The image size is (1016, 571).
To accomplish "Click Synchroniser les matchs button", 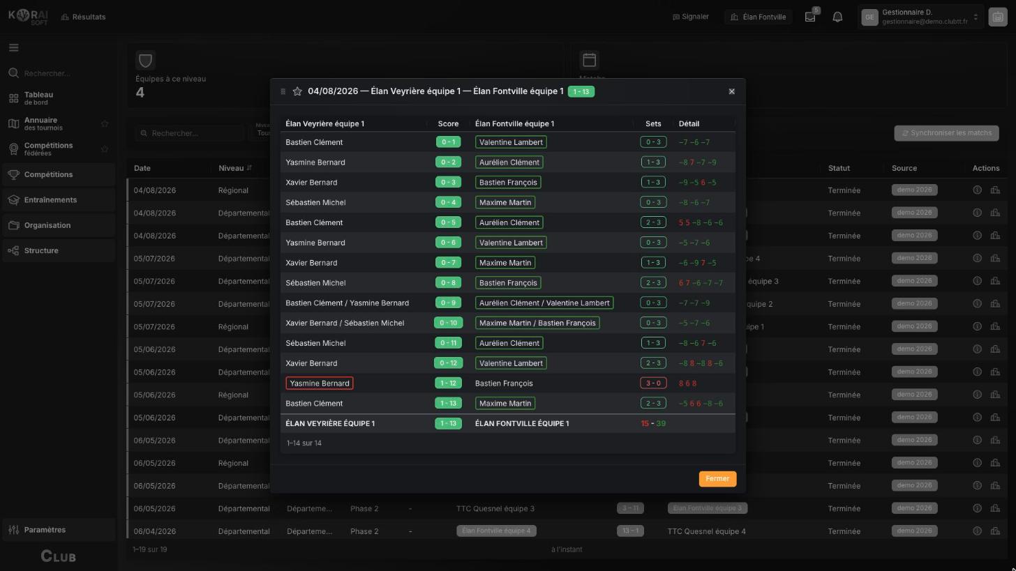I will (946, 133).
